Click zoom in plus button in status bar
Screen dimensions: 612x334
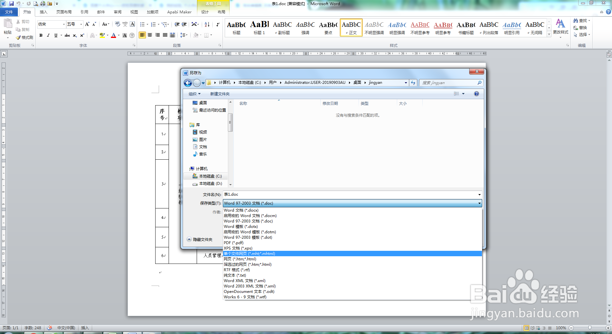608,328
